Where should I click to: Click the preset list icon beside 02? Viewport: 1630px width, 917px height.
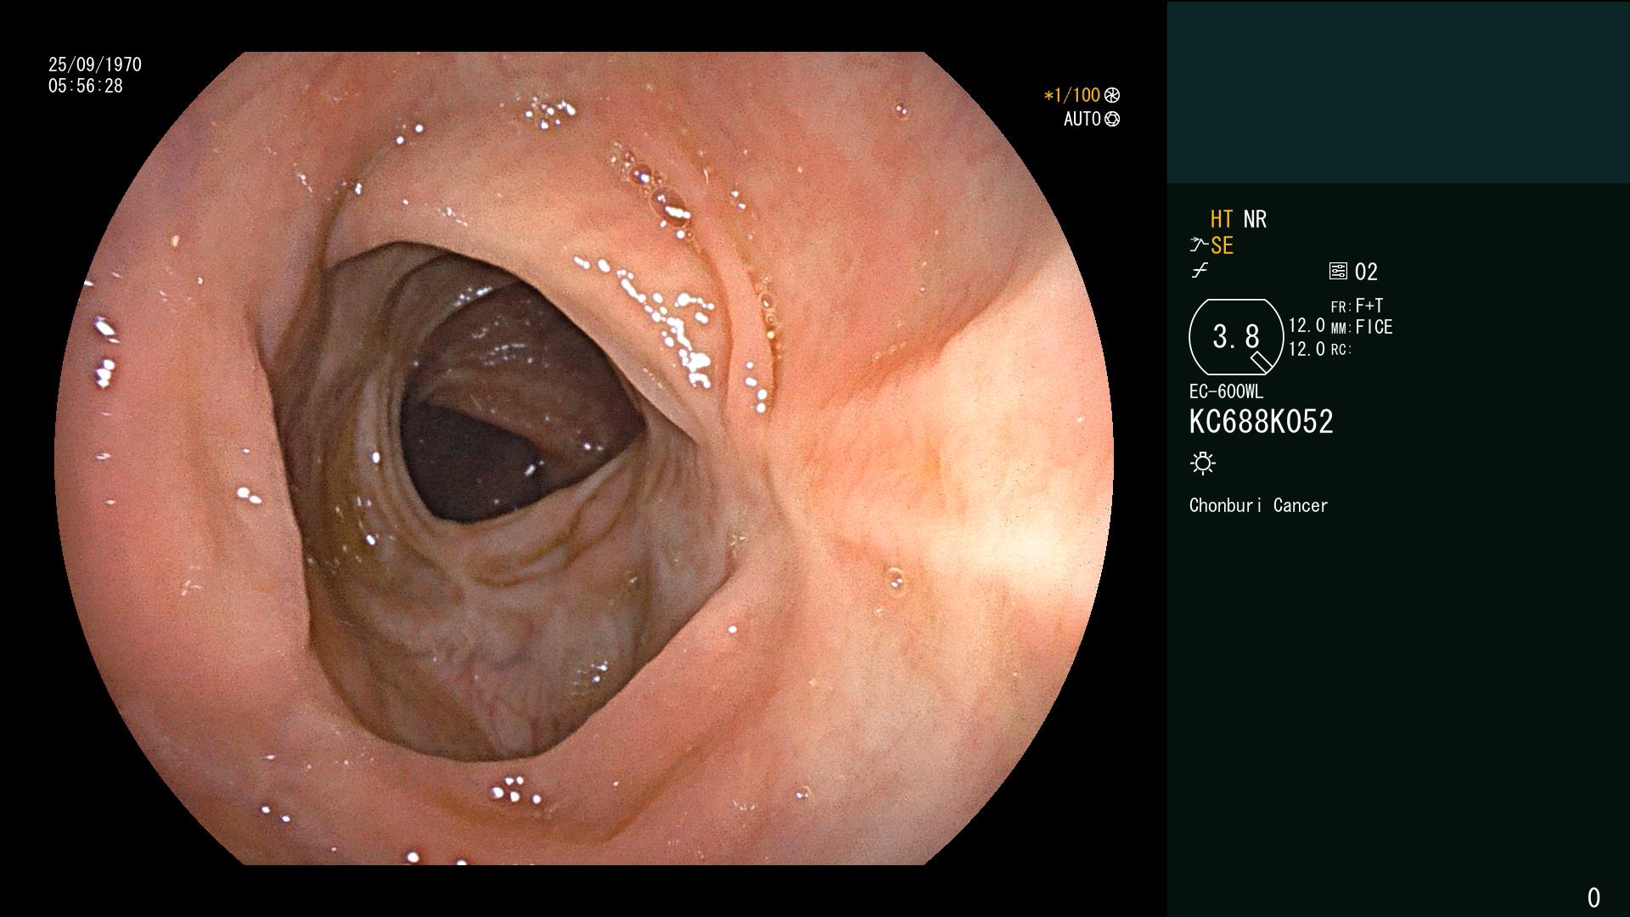(x=1338, y=272)
